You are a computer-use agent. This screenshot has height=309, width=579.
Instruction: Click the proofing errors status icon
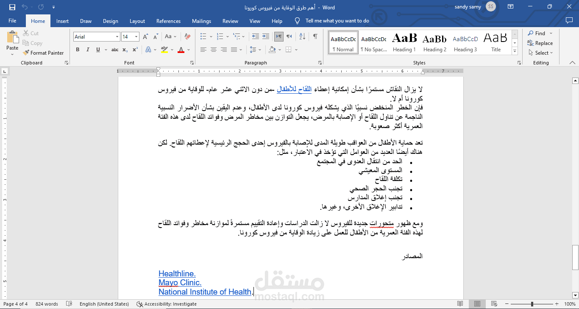click(70, 304)
